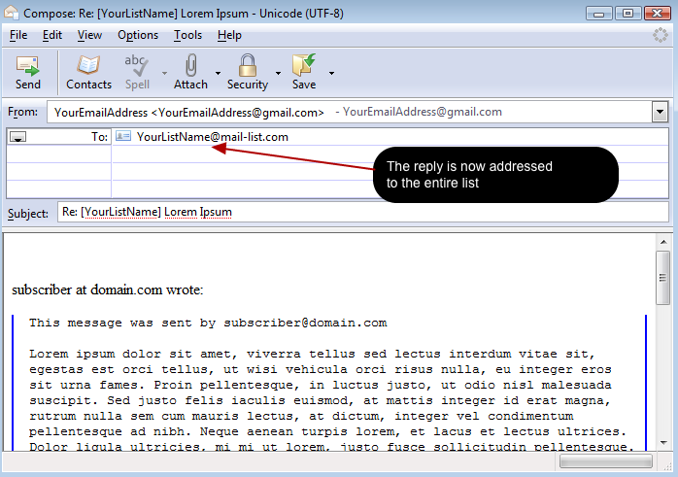Click the status bar progress meter
The width and height of the screenshot is (678, 477).
[x=605, y=461]
